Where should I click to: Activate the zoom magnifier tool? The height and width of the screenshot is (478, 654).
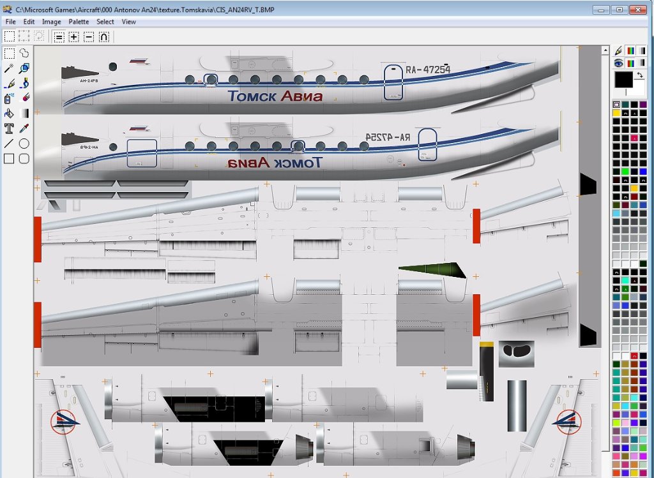point(24,68)
